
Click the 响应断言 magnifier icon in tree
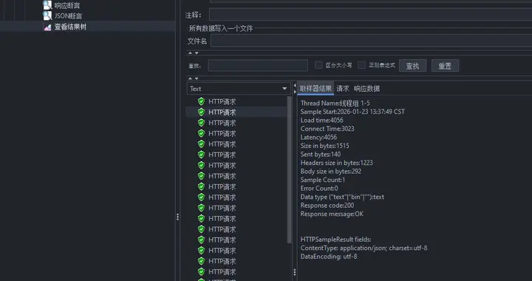tap(47, 4)
